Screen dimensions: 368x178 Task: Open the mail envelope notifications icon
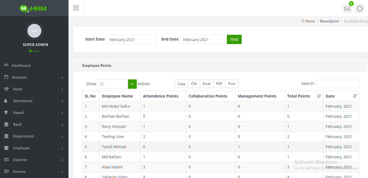(347, 8)
